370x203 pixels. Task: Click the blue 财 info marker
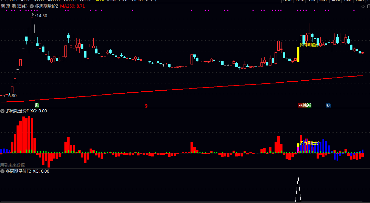click(x=328, y=105)
